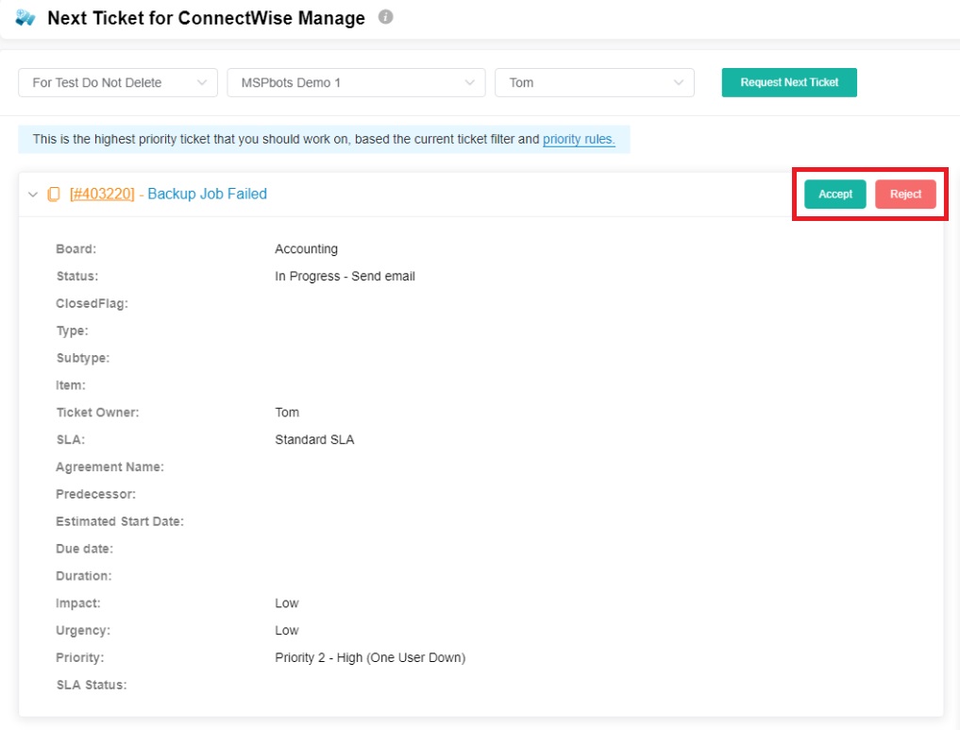This screenshot has height=730, width=960.
Task: Click the Next Ticket for ConnectWise Manage heading
Action: [x=206, y=19]
